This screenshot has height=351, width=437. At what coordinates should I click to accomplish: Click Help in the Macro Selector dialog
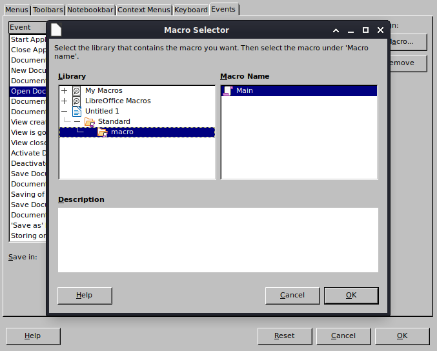[x=85, y=296]
